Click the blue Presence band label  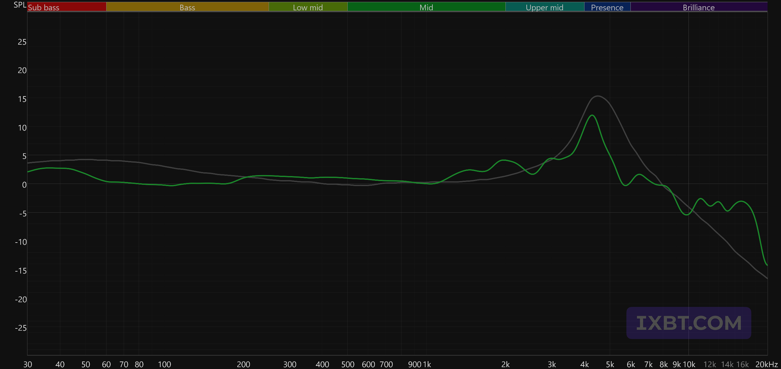click(607, 7)
